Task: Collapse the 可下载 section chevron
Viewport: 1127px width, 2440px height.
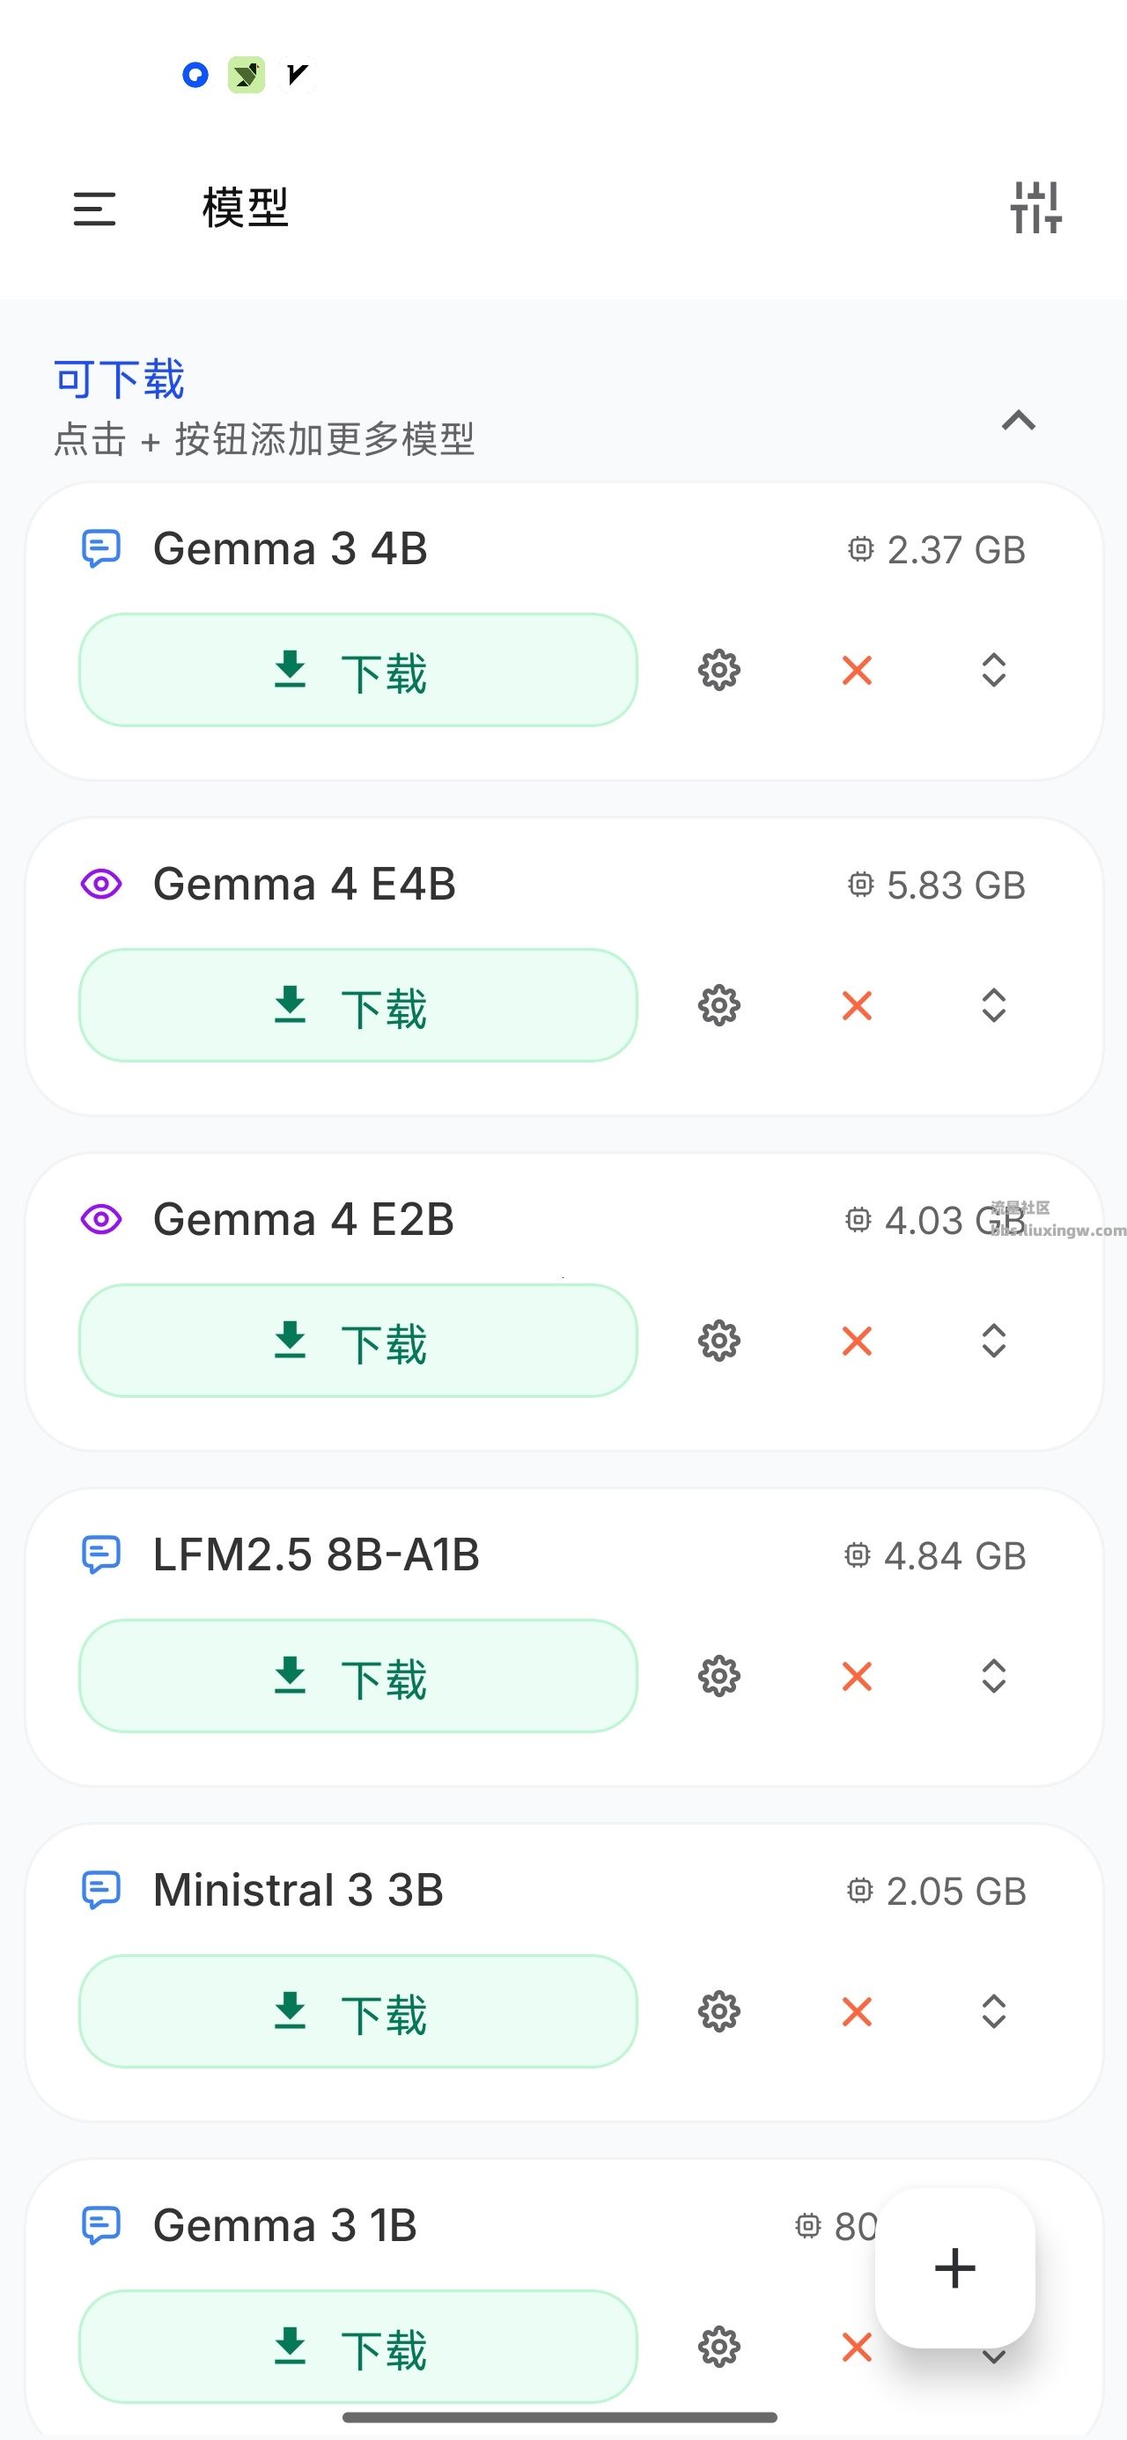Action: point(1019,420)
